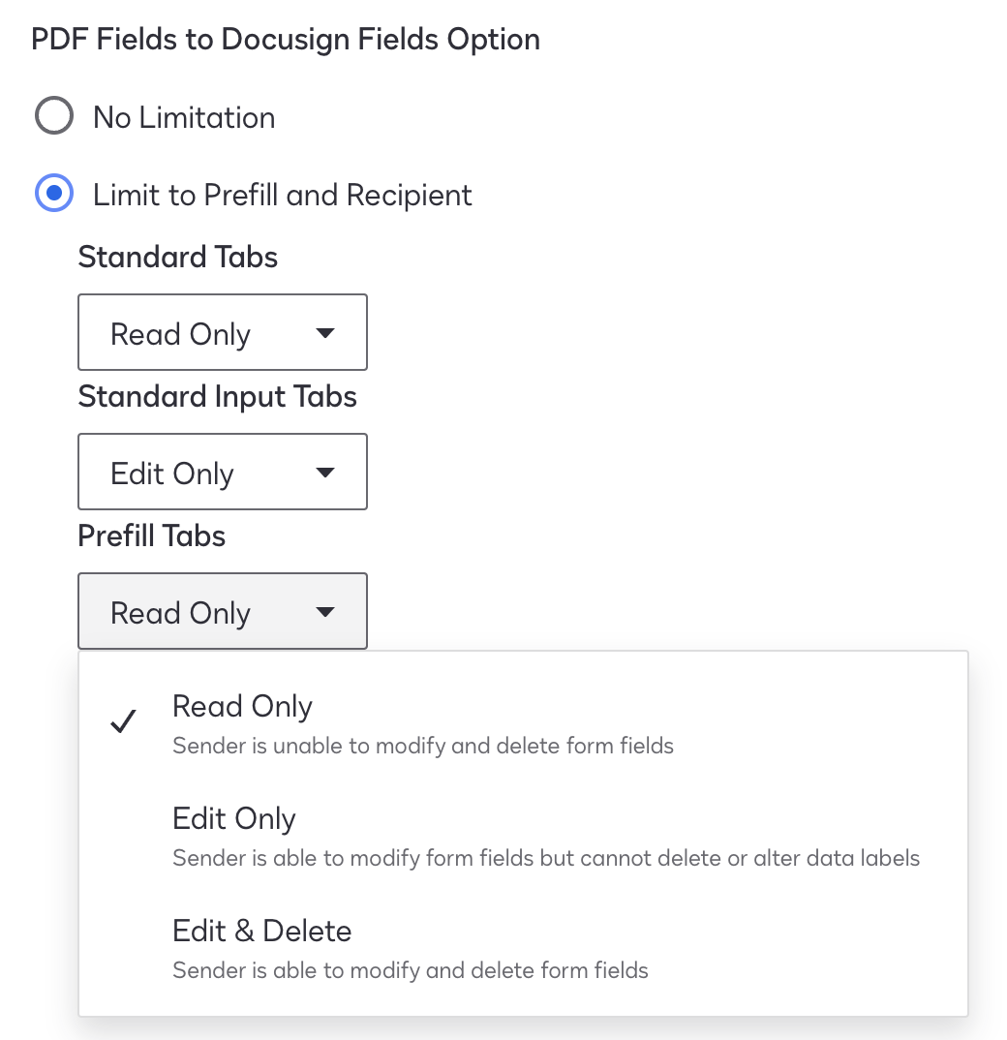Click the Prefill Tabs field label

pyautogui.click(x=152, y=536)
